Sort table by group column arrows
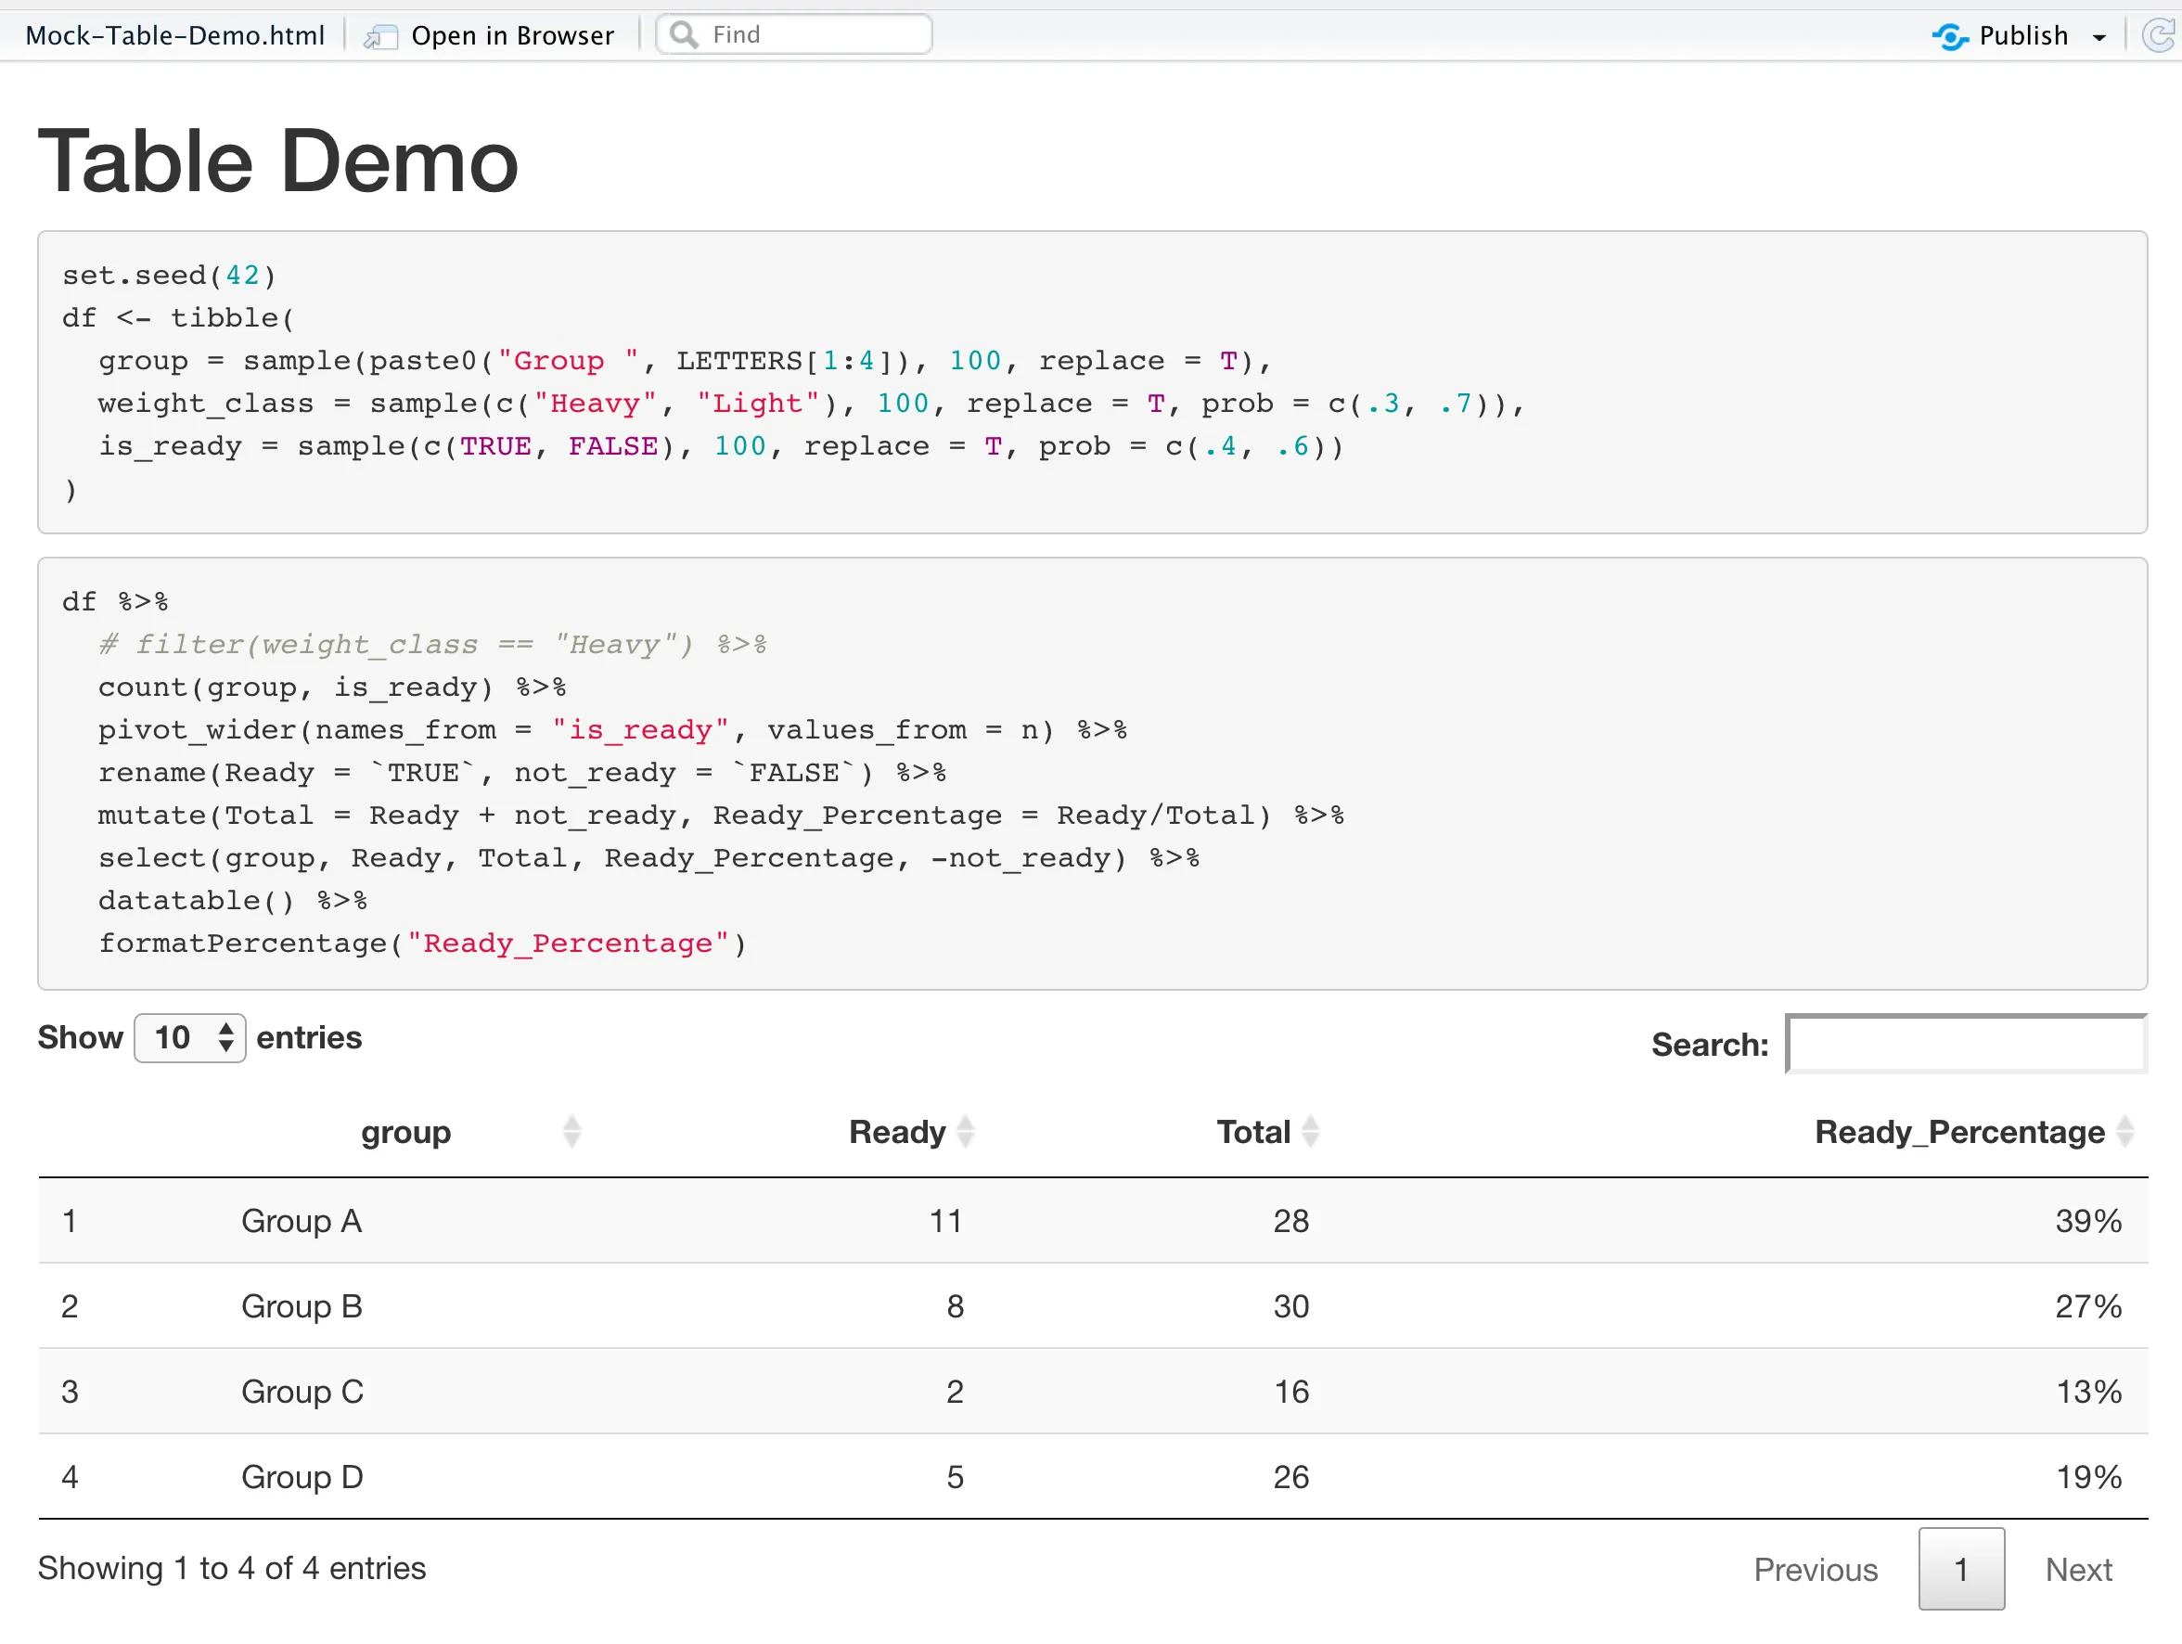Viewport: 2182px width, 1644px height. [x=572, y=1132]
